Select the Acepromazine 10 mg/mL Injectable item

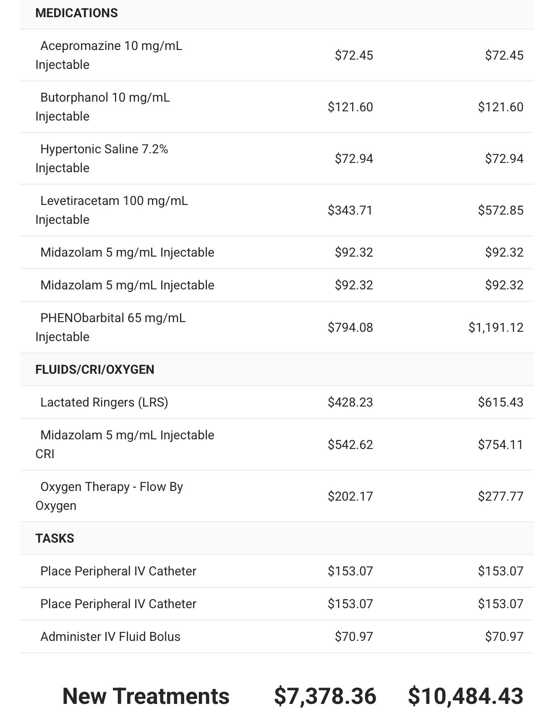click(109, 55)
